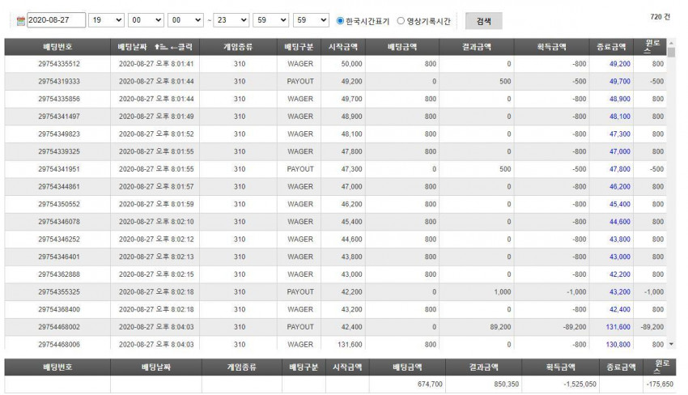Click the -1,525,050 total acquired amount
The height and width of the screenshot is (395, 688).
(580, 384)
